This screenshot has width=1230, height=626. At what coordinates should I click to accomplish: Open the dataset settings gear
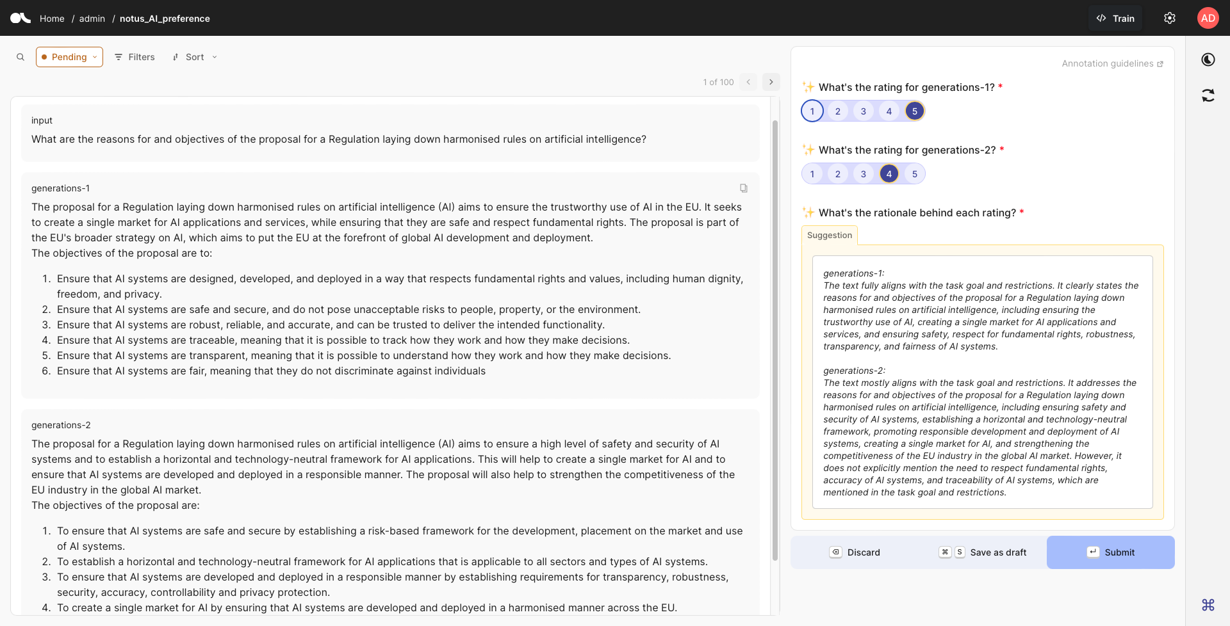pyautogui.click(x=1170, y=18)
